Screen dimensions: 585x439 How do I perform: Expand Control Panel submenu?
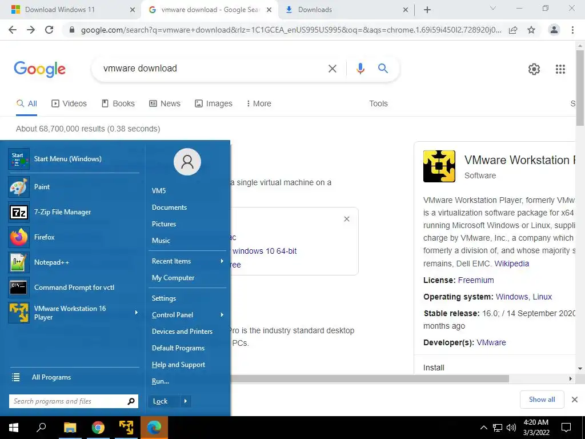pos(222,315)
